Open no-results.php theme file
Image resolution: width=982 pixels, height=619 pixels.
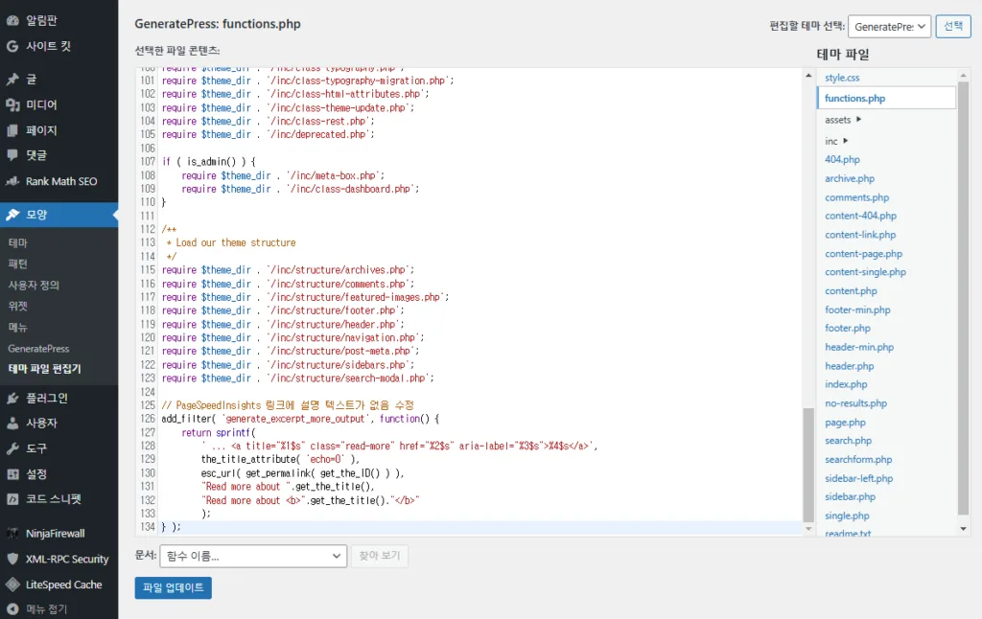(855, 403)
